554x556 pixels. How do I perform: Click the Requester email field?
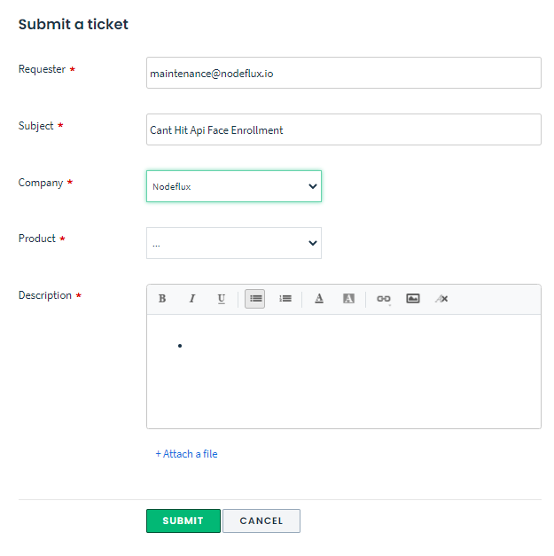pos(343,74)
